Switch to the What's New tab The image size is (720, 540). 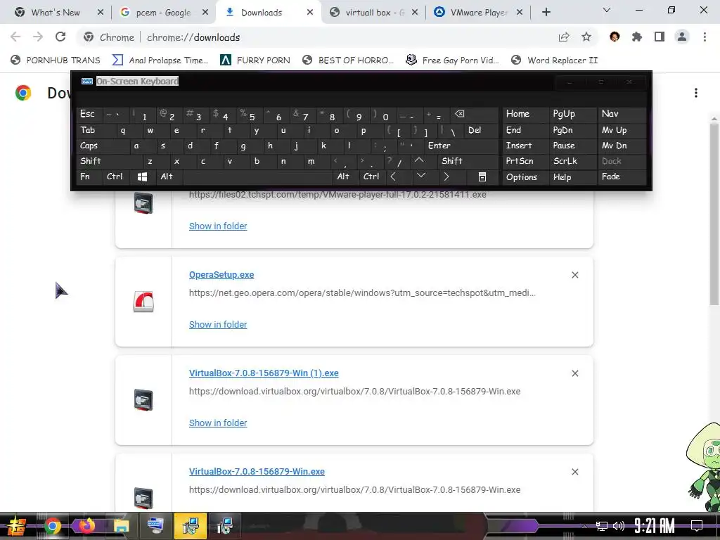pyautogui.click(x=56, y=13)
